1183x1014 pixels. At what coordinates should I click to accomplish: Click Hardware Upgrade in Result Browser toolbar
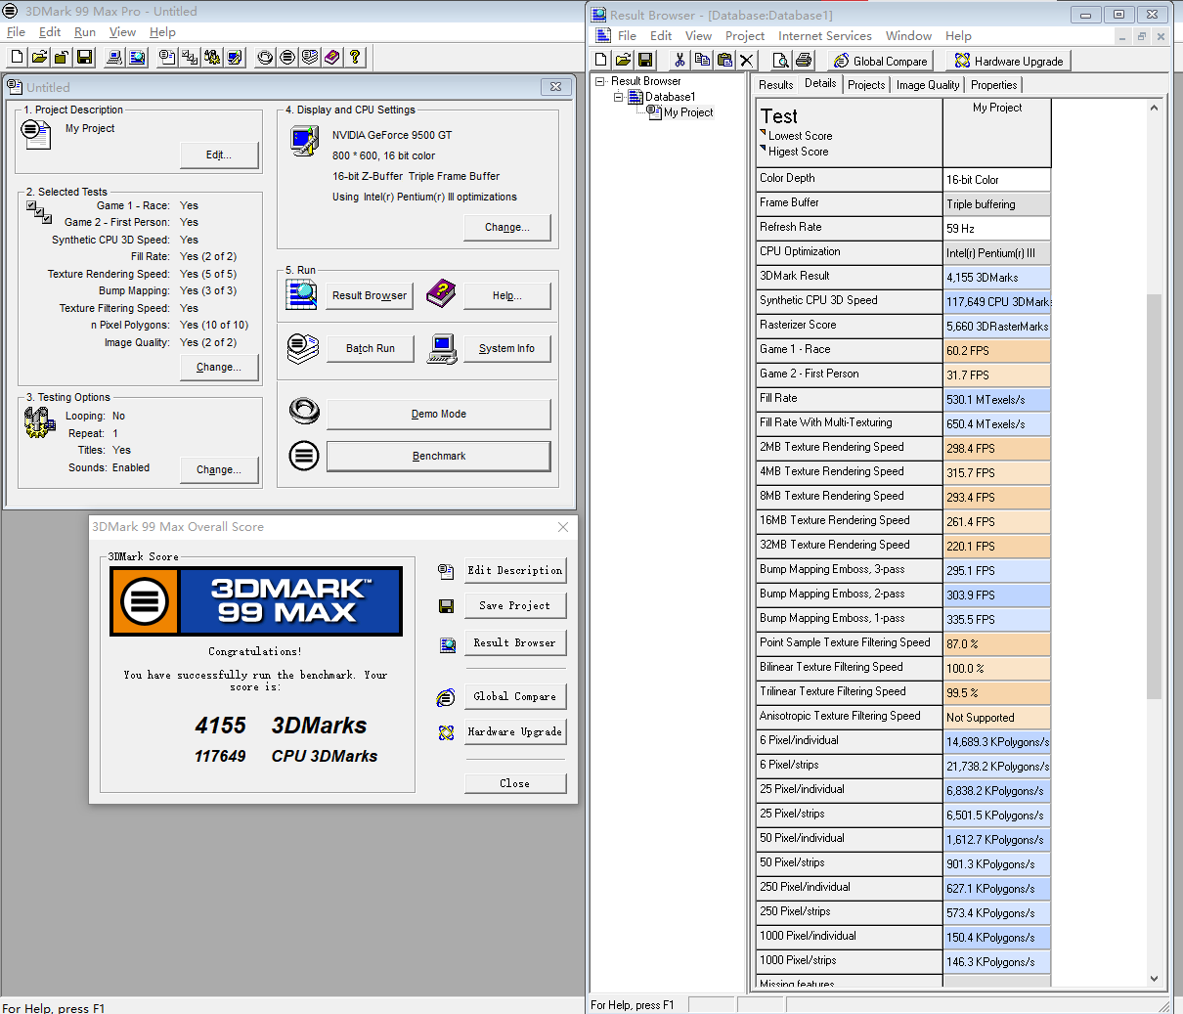[x=1009, y=61]
